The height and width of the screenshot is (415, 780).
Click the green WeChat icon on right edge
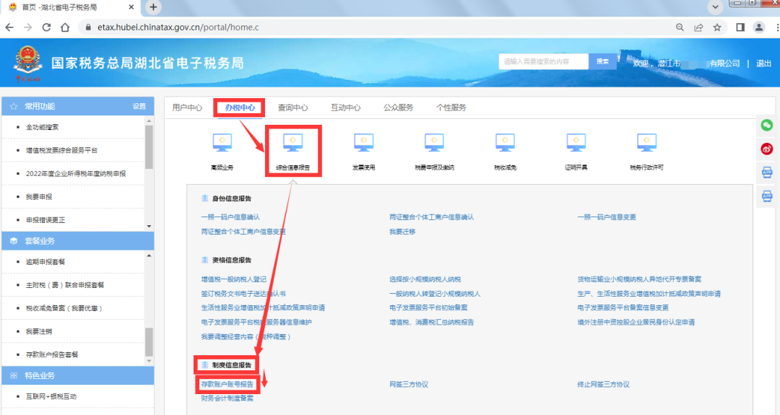pos(766,125)
